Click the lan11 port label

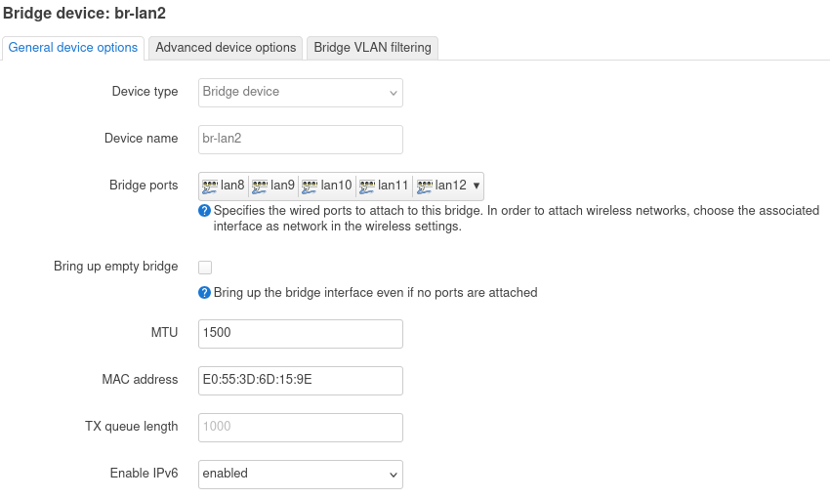pos(394,186)
